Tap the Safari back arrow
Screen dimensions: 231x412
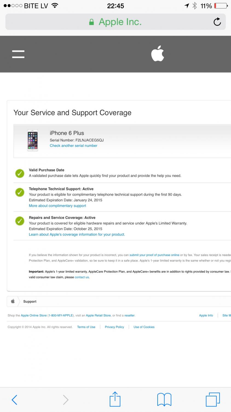(15, 400)
